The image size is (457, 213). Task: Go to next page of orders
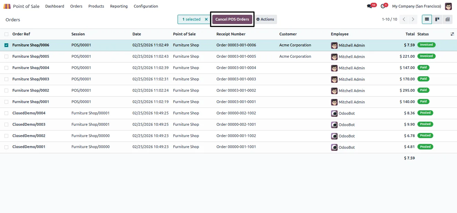(x=413, y=20)
